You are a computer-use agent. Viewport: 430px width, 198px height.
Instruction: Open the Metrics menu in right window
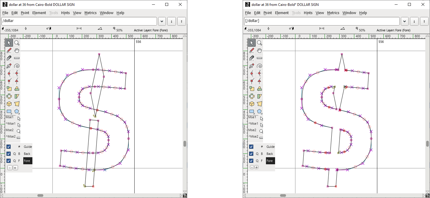click(333, 13)
